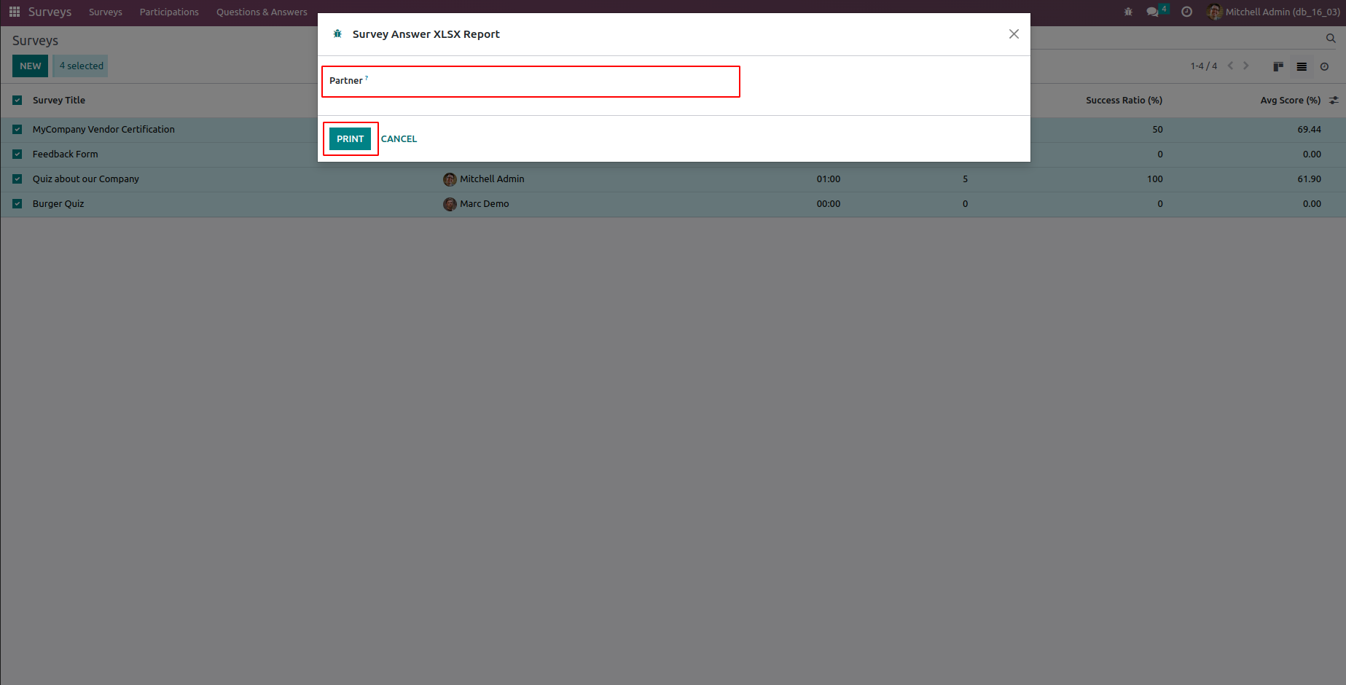Uncheck Quiz about our Company checkbox

pos(17,179)
